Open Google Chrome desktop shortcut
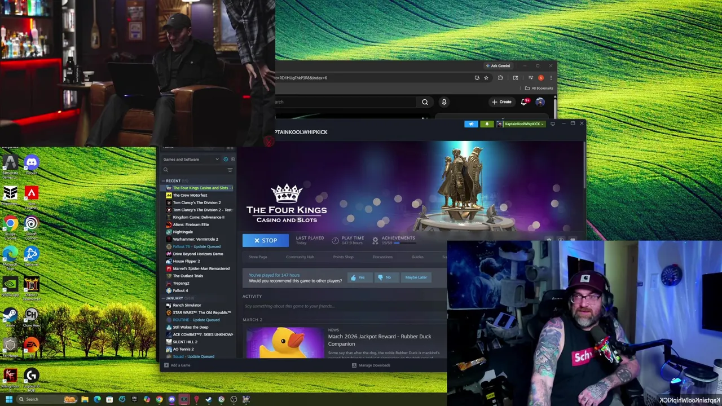Viewport: 722px width, 406px height. [x=10, y=227]
